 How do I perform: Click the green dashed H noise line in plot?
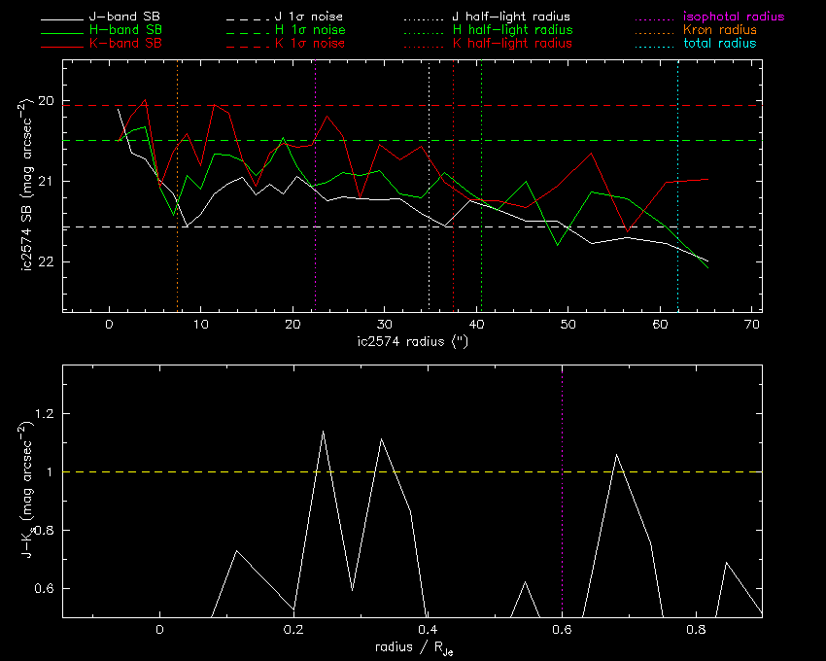(x=583, y=141)
